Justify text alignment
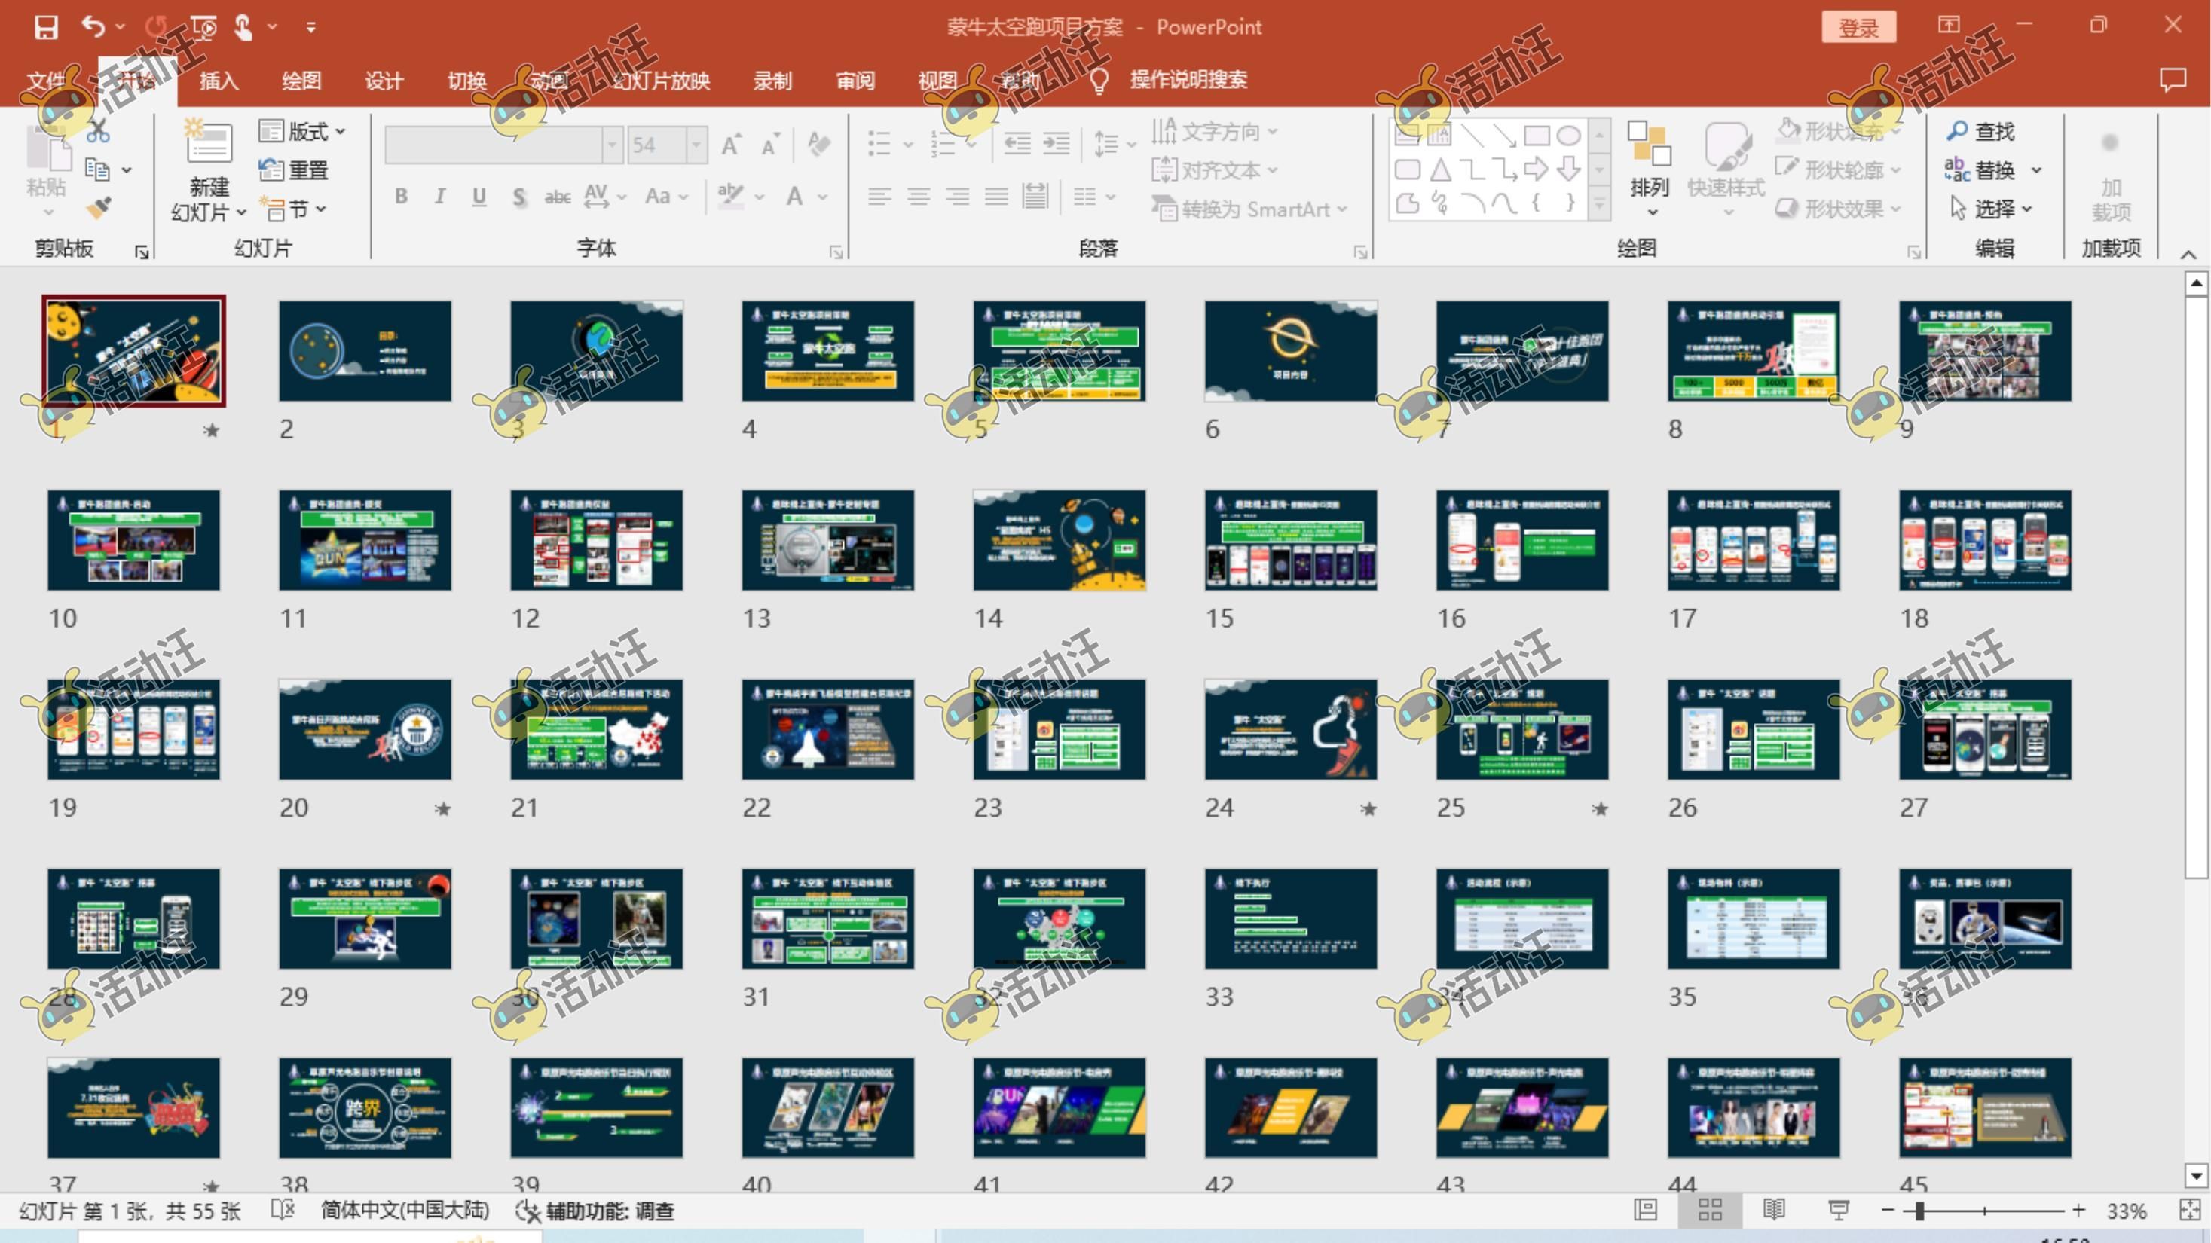2211x1243 pixels. coord(995,197)
